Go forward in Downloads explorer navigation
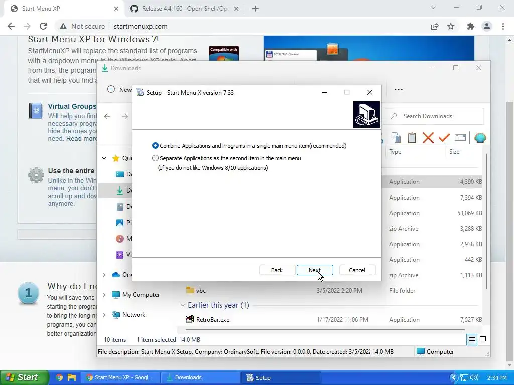 point(125,116)
